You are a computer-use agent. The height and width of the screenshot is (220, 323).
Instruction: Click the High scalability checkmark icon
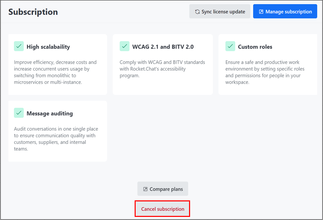pyautogui.click(x=19, y=46)
